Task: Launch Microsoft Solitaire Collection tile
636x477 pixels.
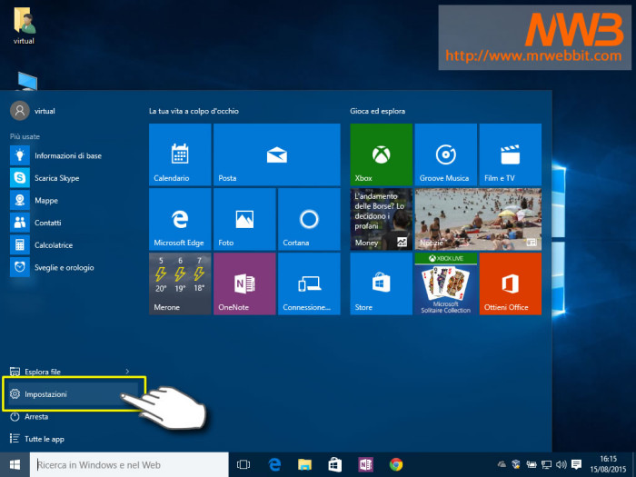Action: coord(446,283)
